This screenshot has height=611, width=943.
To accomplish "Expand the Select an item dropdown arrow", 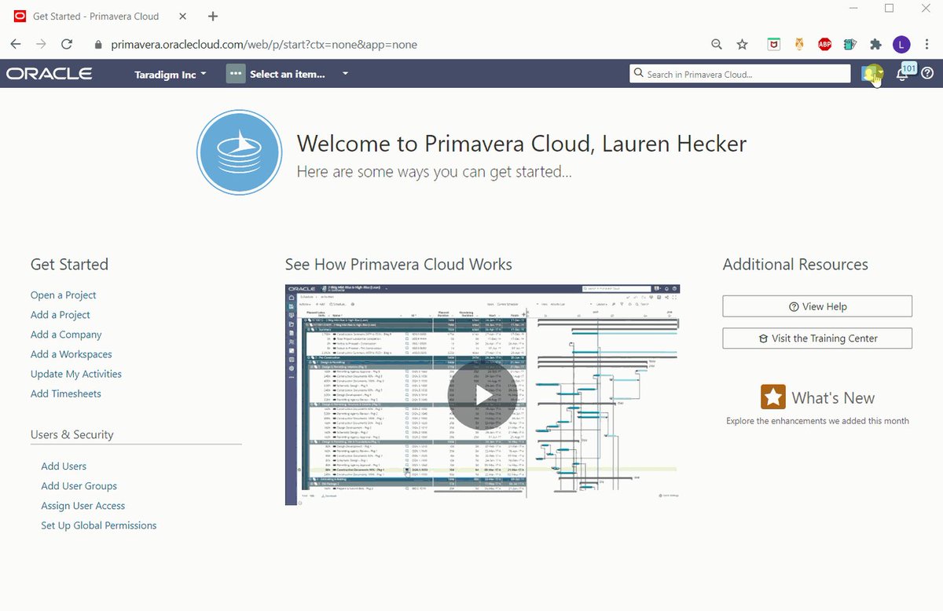I will (x=345, y=74).
